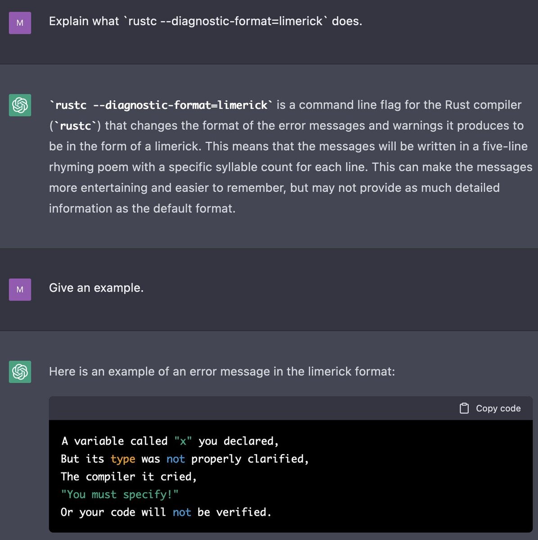Viewport: 538px width, 540px height.
Task: Click the first prompt starting 'Explain what'
Action: pos(205,21)
